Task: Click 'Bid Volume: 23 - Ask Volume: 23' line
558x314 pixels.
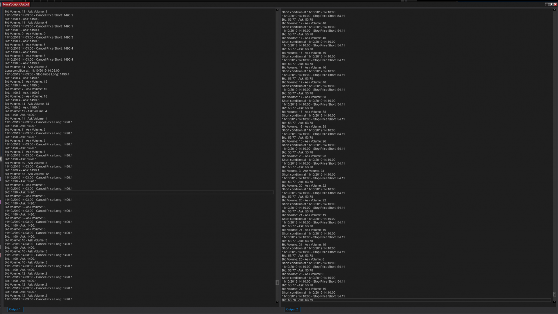Action: (304, 156)
